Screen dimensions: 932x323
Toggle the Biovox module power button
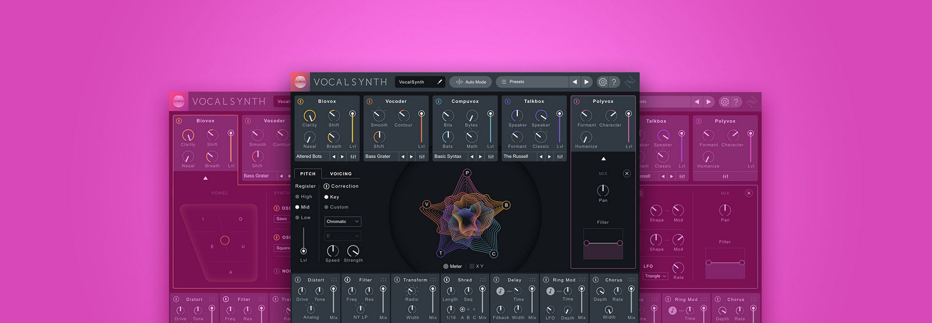pos(301,101)
